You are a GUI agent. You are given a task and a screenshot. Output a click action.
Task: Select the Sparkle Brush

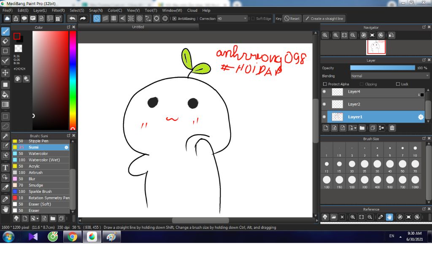pos(40,192)
